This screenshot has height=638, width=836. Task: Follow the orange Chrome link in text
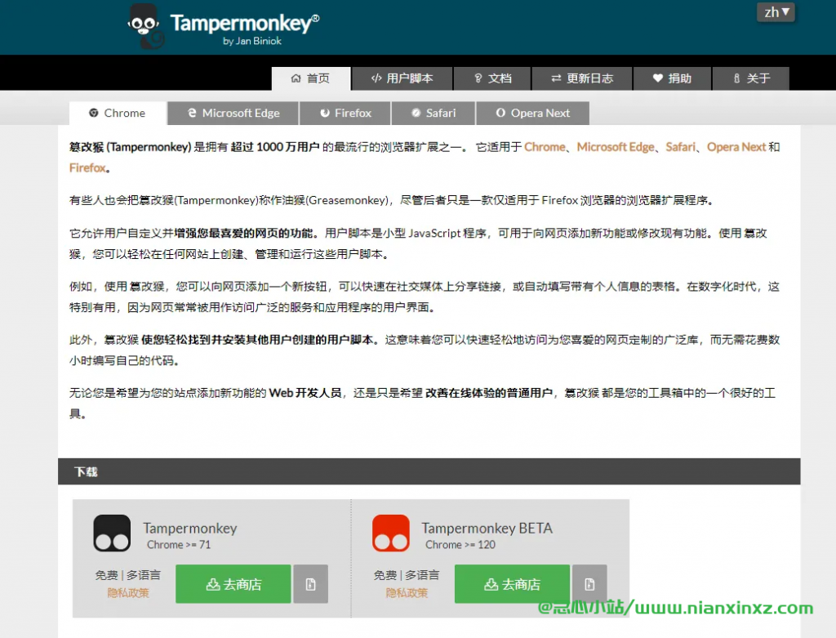click(x=545, y=147)
